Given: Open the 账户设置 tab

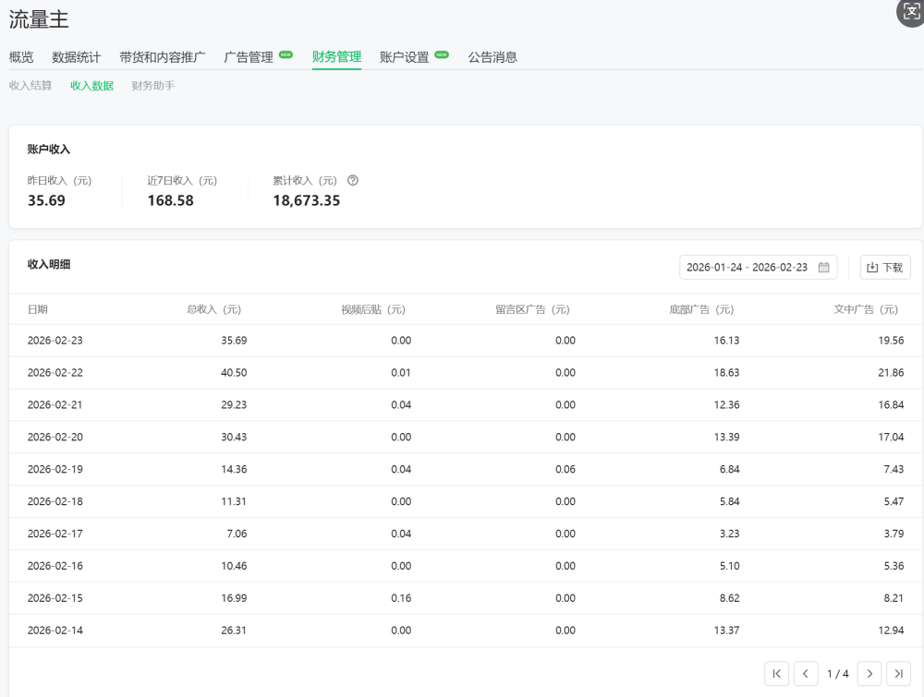Looking at the screenshot, I should [x=405, y=57].
